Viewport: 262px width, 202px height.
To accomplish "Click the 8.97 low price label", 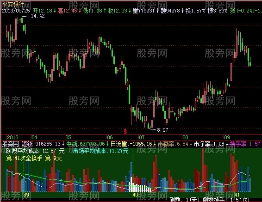I will [x=162, y=130].
